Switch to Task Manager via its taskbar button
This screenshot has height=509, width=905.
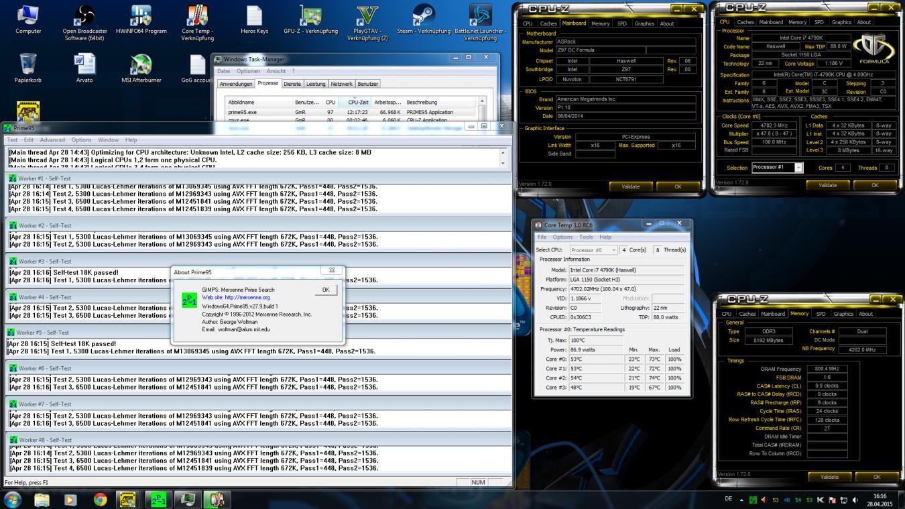click(188, 499)
